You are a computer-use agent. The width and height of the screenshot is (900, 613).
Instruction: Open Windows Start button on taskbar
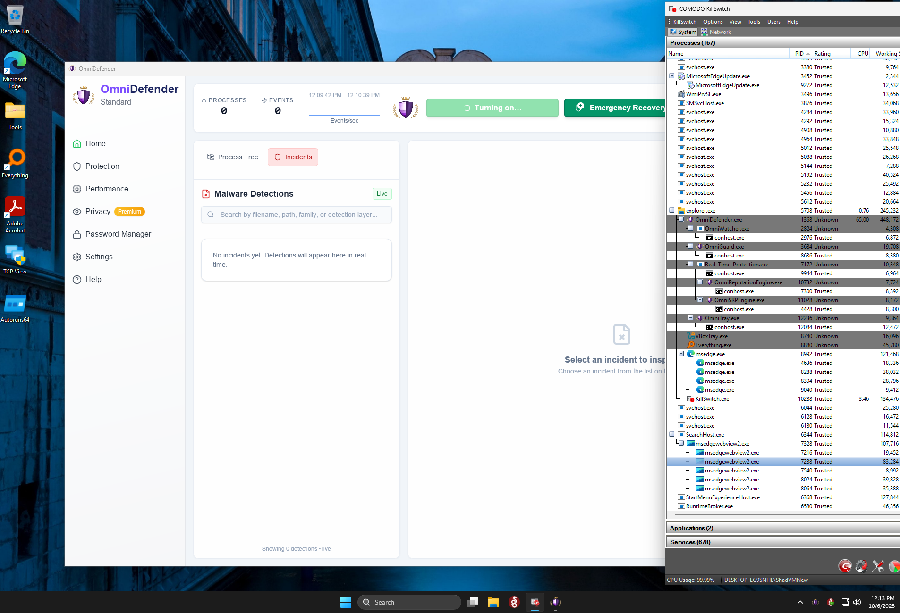pyautogui.click(x=346, y=602)
